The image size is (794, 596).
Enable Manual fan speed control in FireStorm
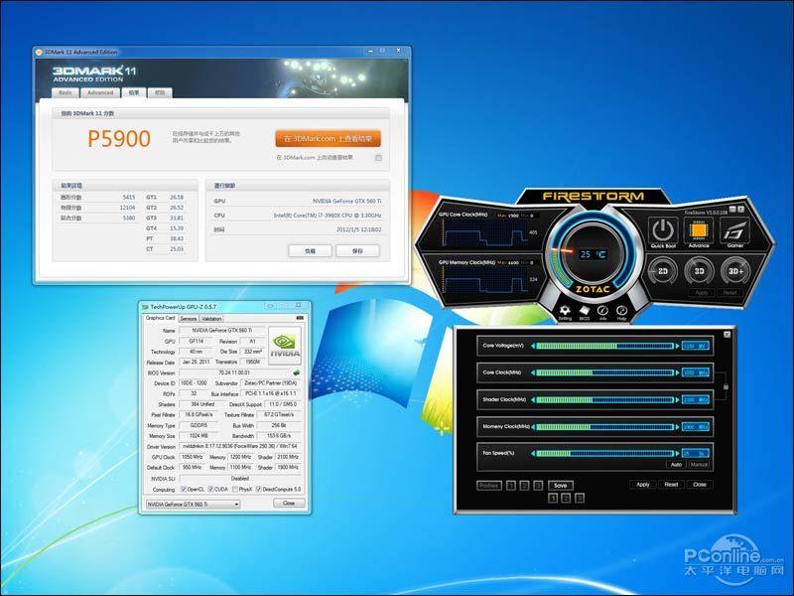pos(701,465)
